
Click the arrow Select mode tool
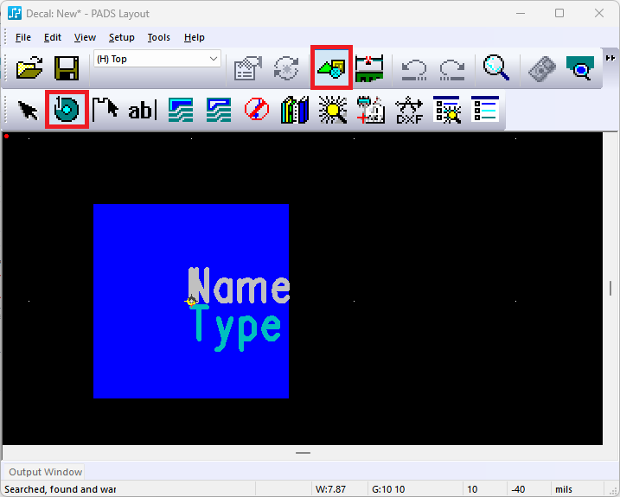pyautogui.click(x=29, y=111)
